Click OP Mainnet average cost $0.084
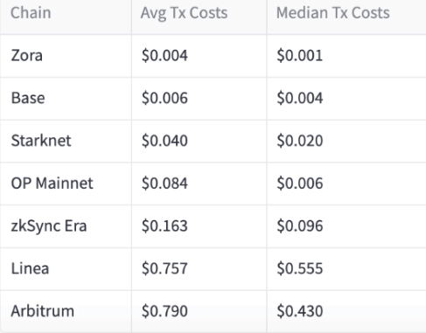Screen dimensions: 426x333 (164, 183)
